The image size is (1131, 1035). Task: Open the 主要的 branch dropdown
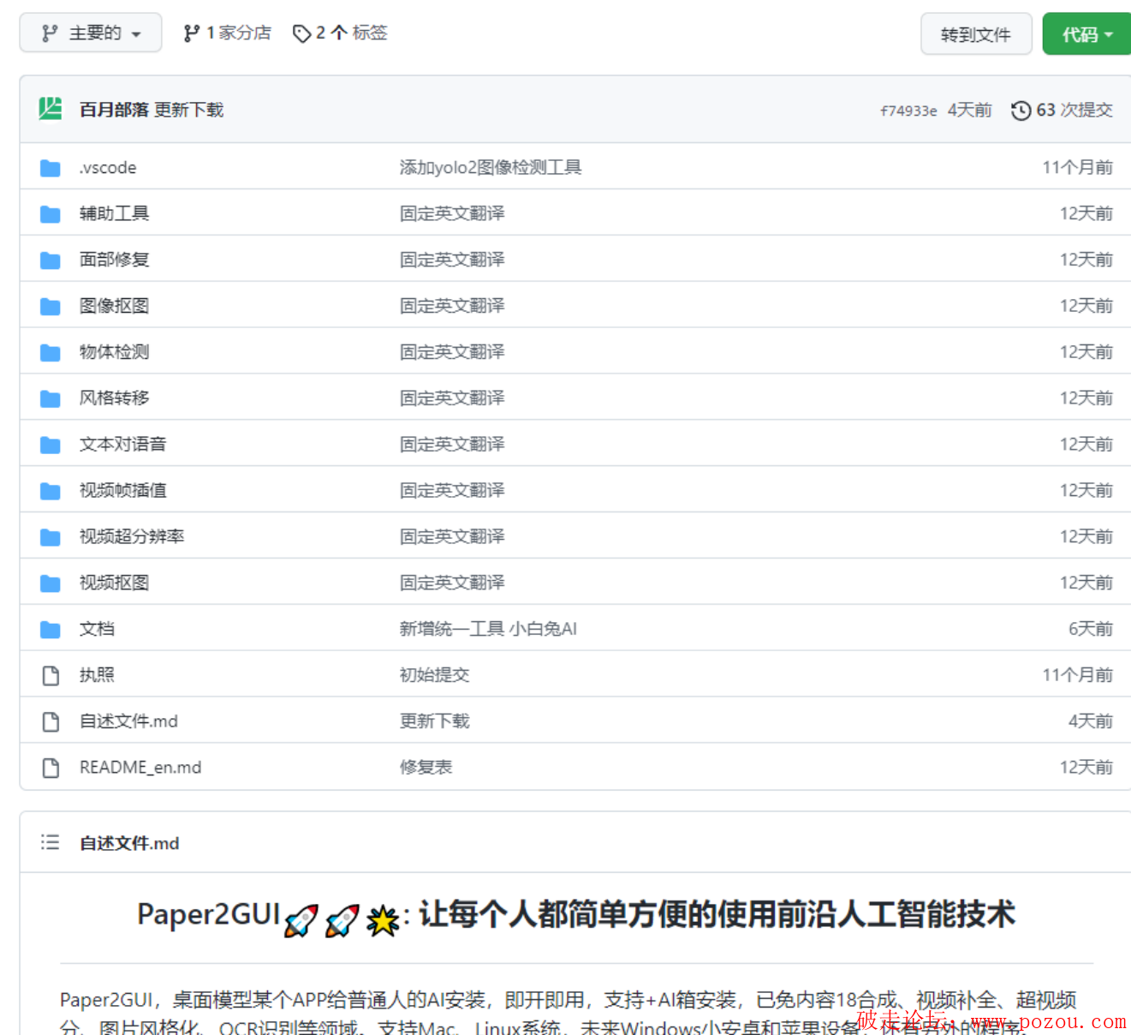click(x=91, y=33)
